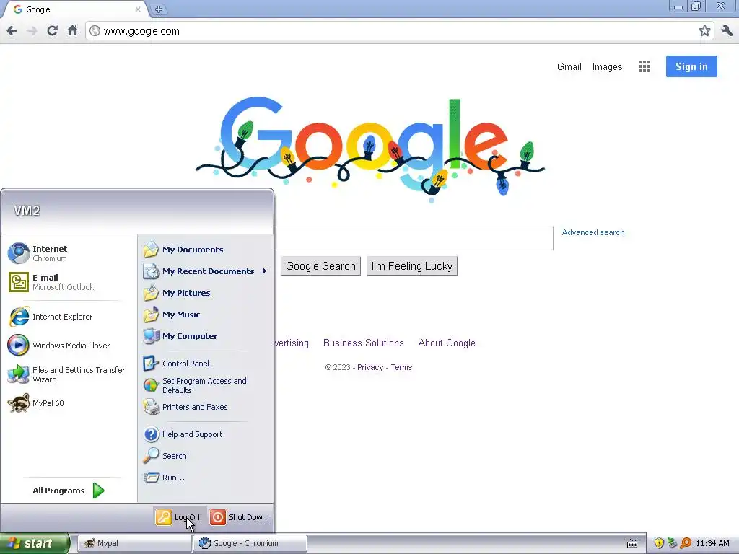This screenshot has width=739, height=554.
Task: Click the Google Search button
Action: point(320,266)
